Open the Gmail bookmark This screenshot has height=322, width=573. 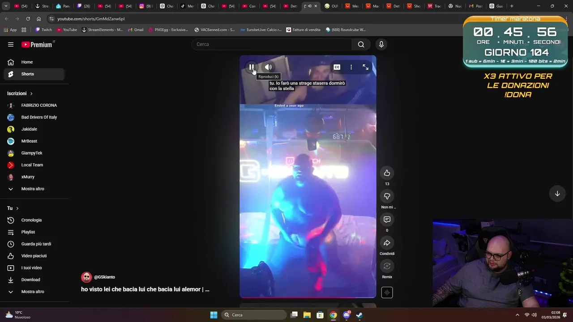135,30
